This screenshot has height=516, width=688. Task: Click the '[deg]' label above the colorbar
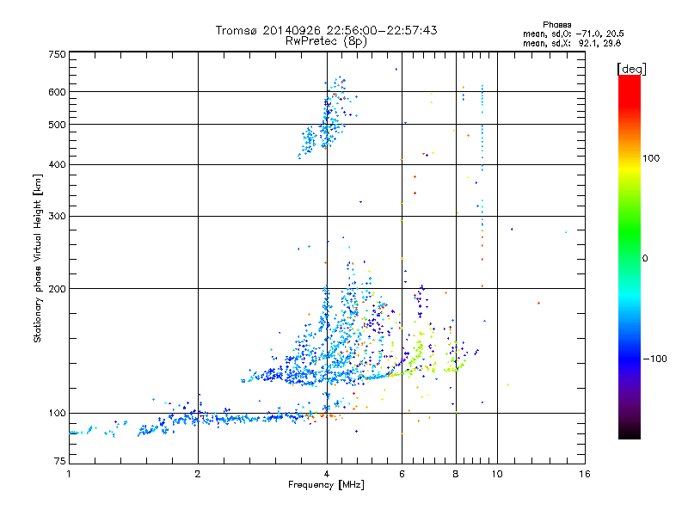click(x=631, y=69)
